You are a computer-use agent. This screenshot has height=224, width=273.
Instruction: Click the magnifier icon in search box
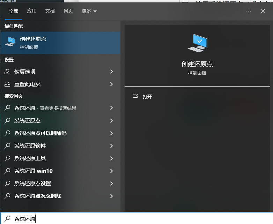[x=7, y=219]
